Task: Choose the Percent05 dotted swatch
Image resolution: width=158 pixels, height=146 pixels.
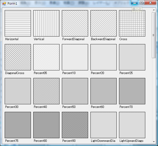Action: click(46, 57)
